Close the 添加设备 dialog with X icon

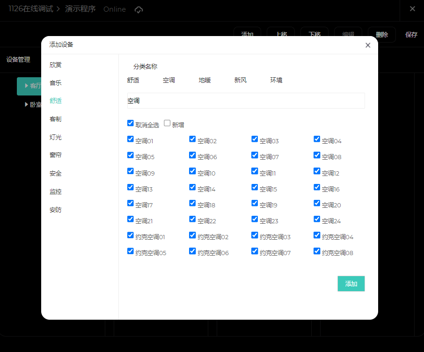[x=368, y=45]
